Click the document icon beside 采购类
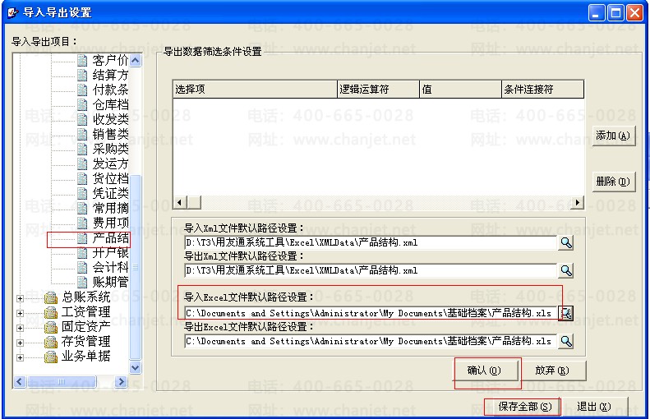This screenshot has width=650, height=419. tap(82, 150)
